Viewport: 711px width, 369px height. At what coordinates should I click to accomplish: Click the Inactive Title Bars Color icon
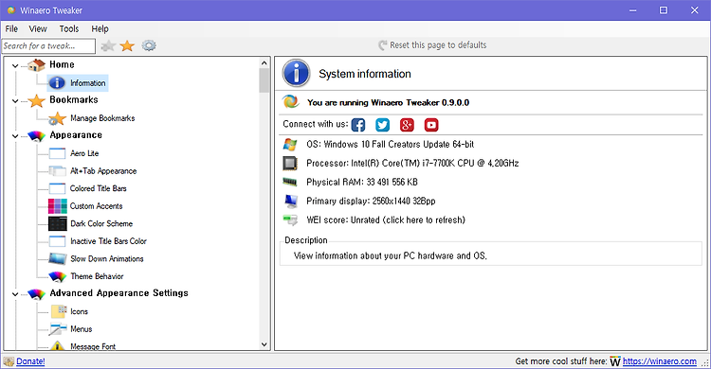click(57, 241)
